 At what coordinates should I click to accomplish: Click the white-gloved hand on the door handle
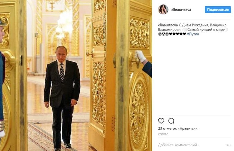coord(140,56)
